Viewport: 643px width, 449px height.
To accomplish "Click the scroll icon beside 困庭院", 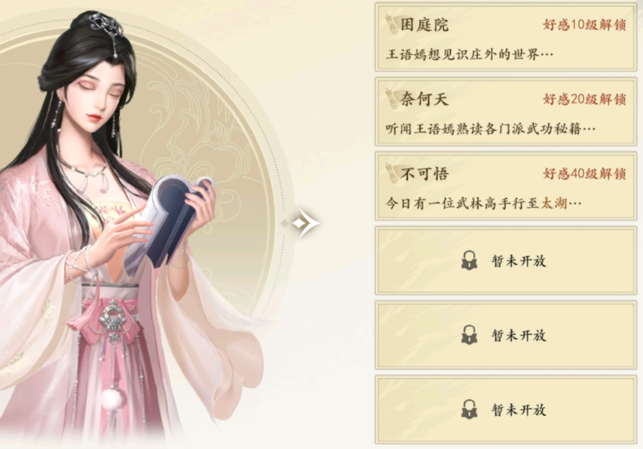I will [392, 25].
